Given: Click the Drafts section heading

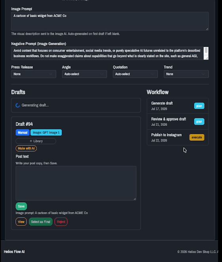Looking at the screenshot, I should tap(18, 92).
